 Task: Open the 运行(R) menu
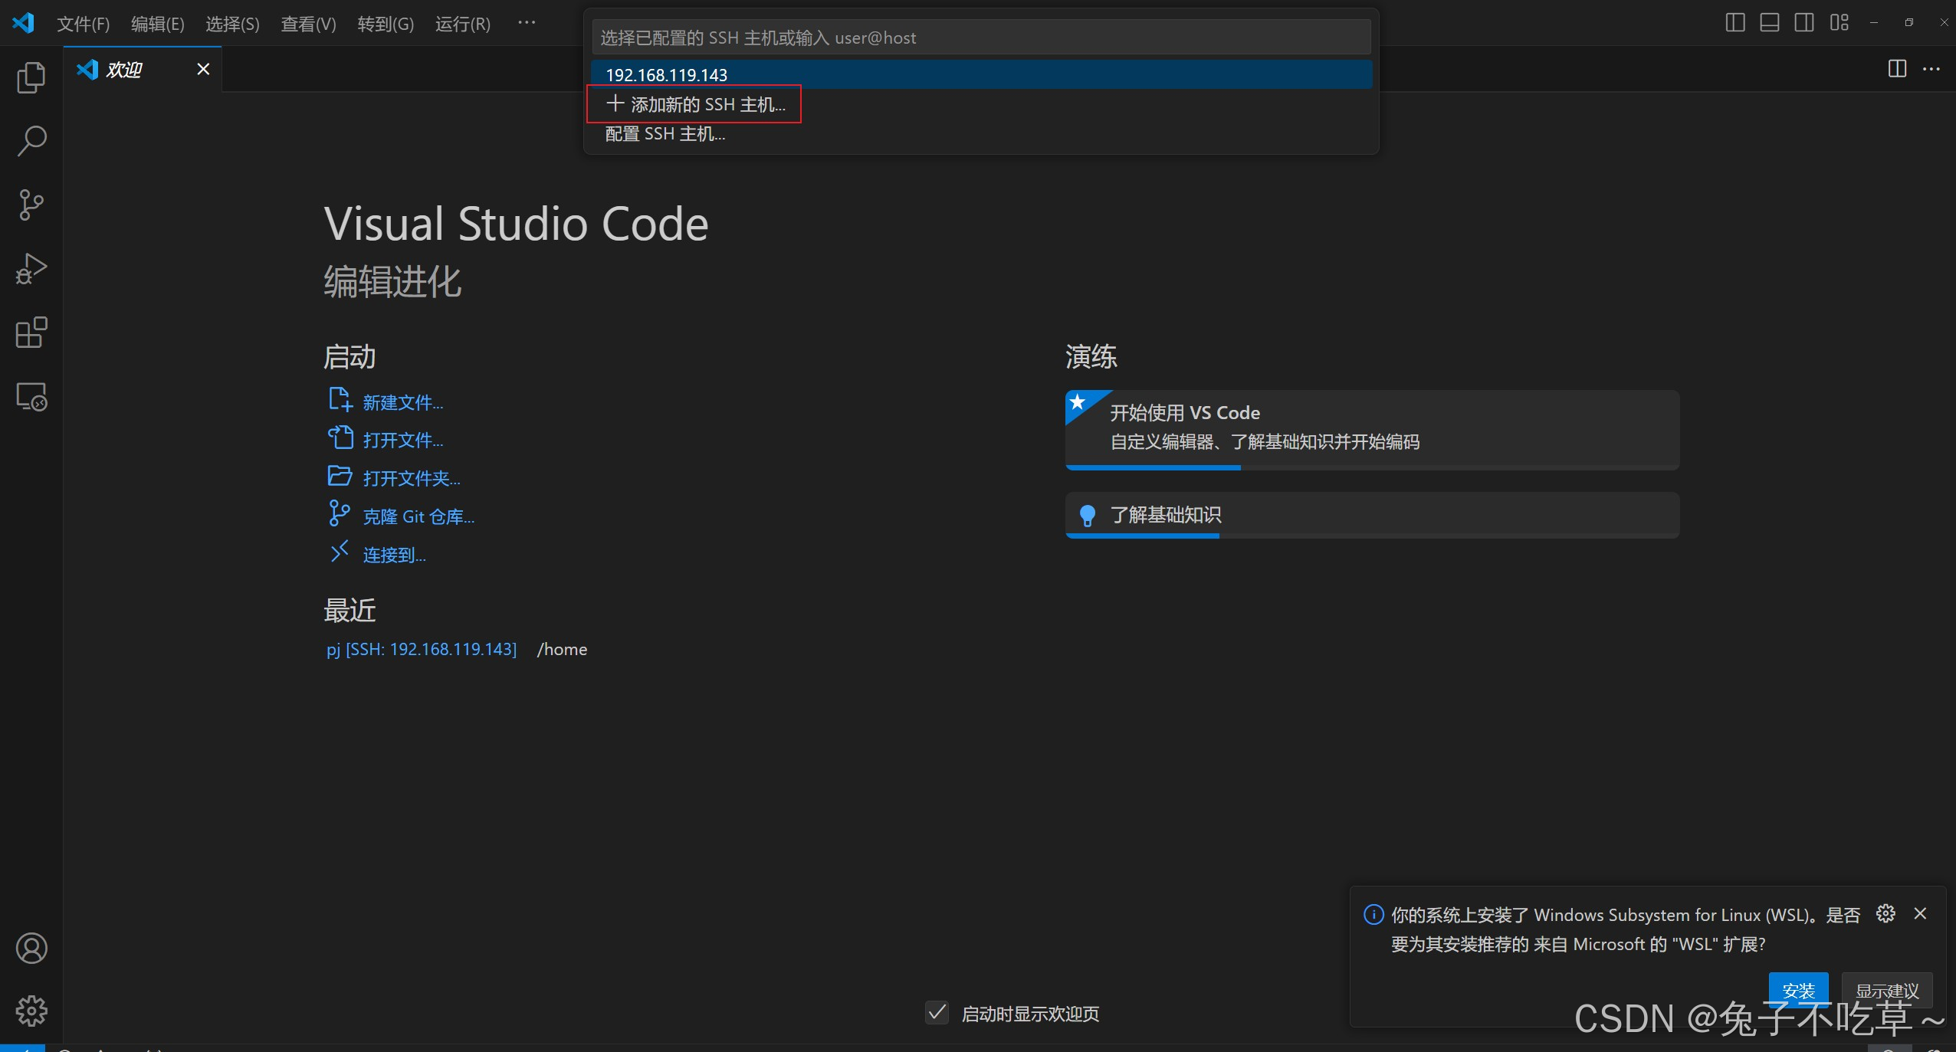click(463, 24)
